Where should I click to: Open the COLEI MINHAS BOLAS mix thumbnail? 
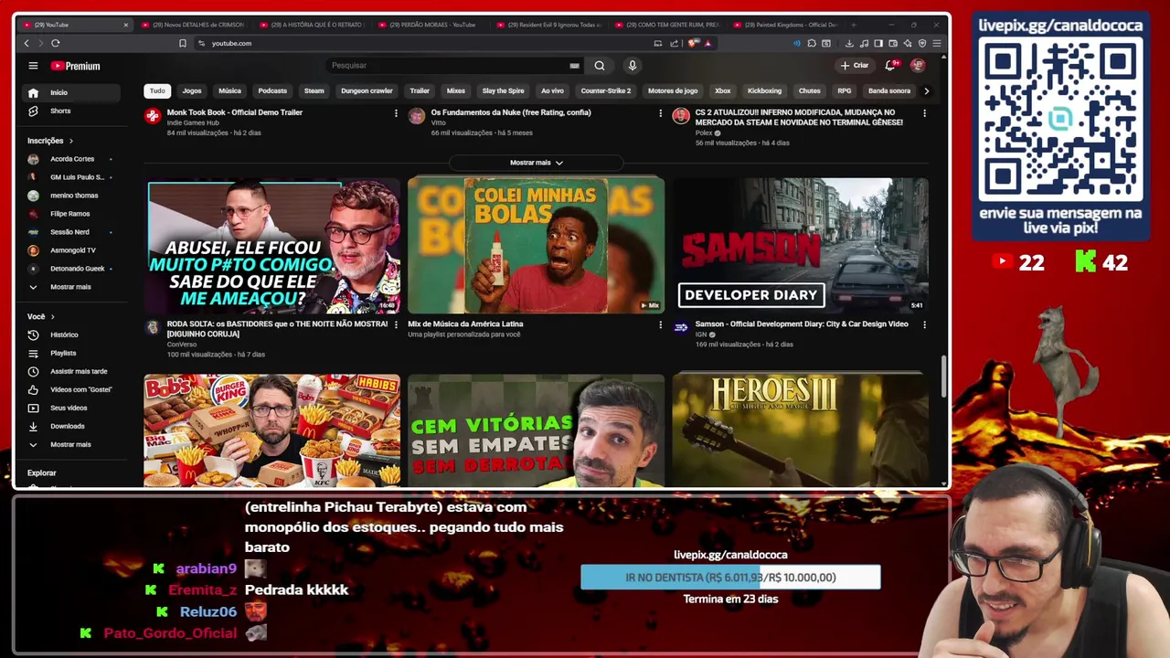click(536, 245)
